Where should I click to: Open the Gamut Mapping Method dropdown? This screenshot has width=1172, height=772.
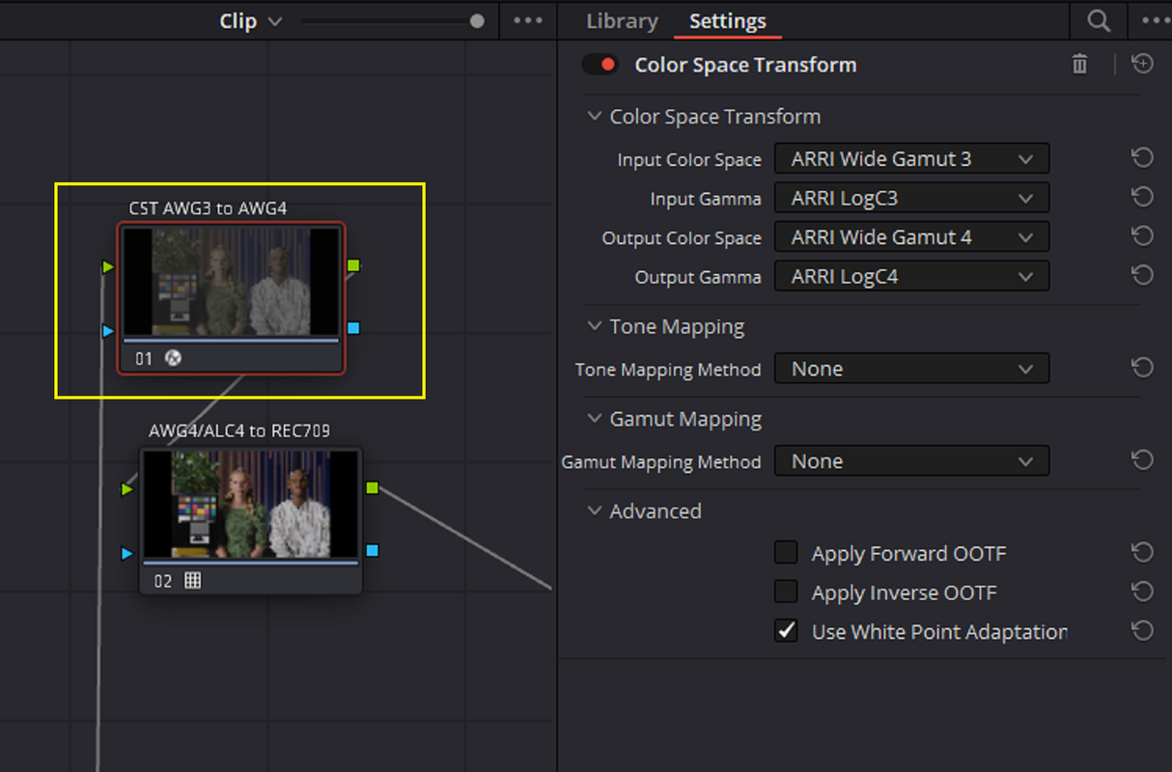click(911, 461)
